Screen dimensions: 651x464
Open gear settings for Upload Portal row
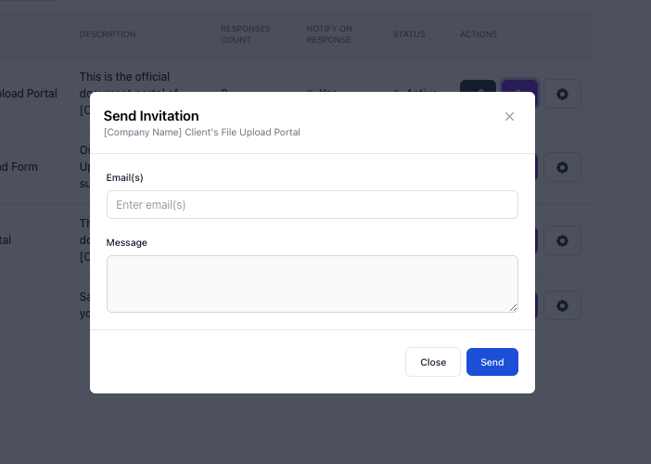pos(562,94)
